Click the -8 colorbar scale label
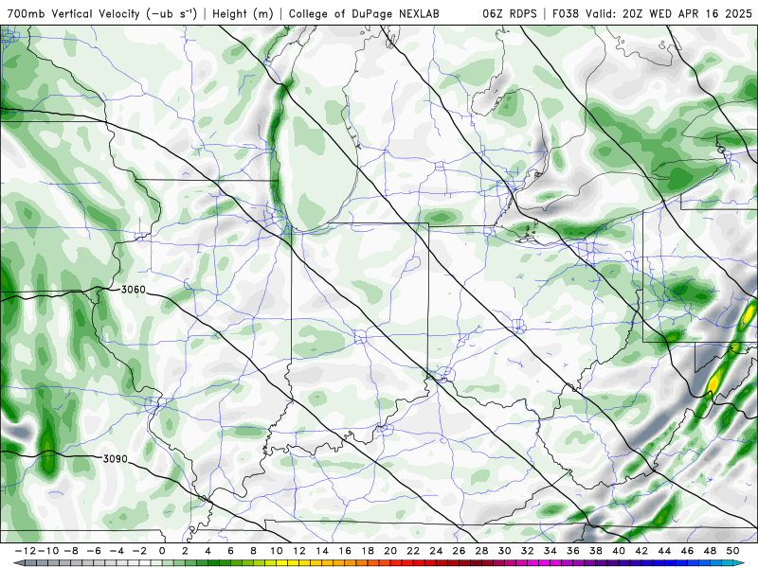Image resolution: width=758 pixels, height=568 pixels. coord(70,551)
